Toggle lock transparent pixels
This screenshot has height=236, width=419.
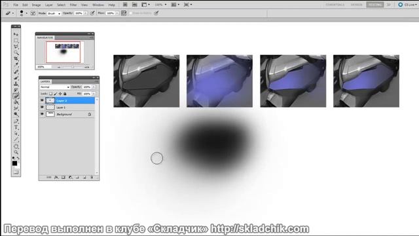(x=50, y=94)
